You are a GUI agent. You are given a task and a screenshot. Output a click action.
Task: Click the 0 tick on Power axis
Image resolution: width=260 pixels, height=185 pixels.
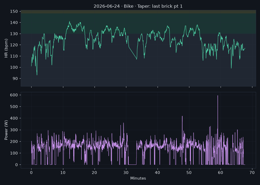17,165
